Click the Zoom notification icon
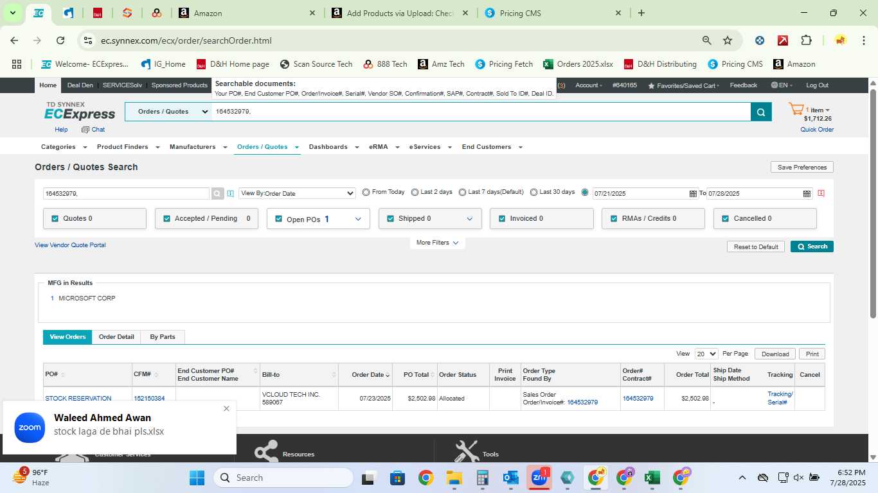The image size is (878, 493). pyautogui.click(x=30, y=428)
